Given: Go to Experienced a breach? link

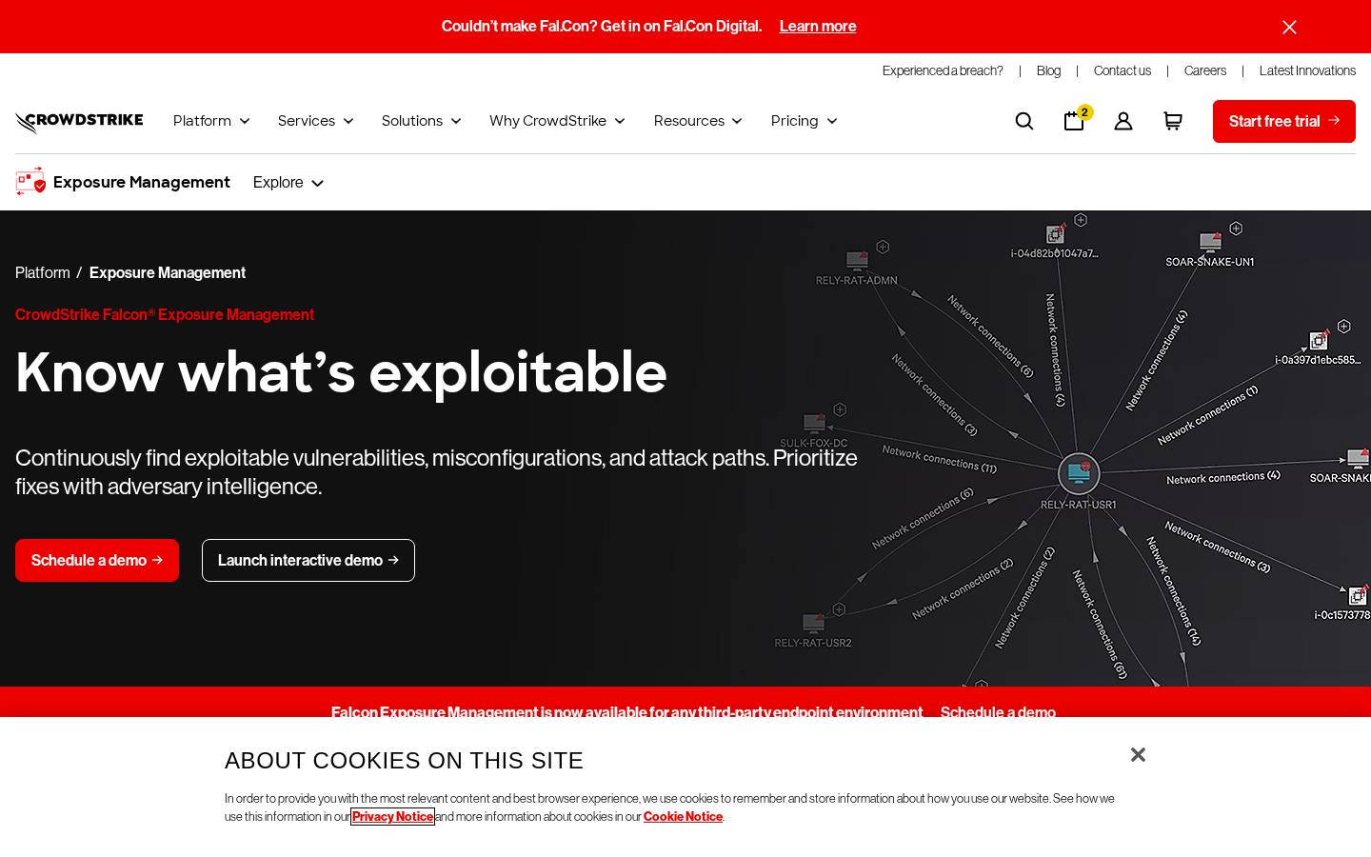Looking at the screenshot, I should tap(943, 70).
